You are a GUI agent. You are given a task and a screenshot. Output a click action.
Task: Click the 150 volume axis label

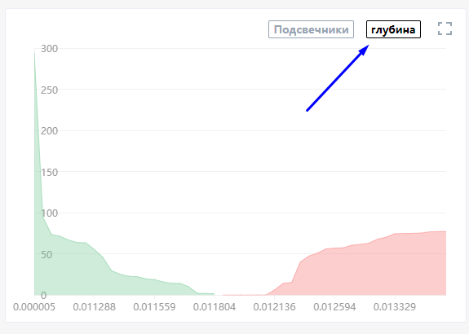[49, 172]
